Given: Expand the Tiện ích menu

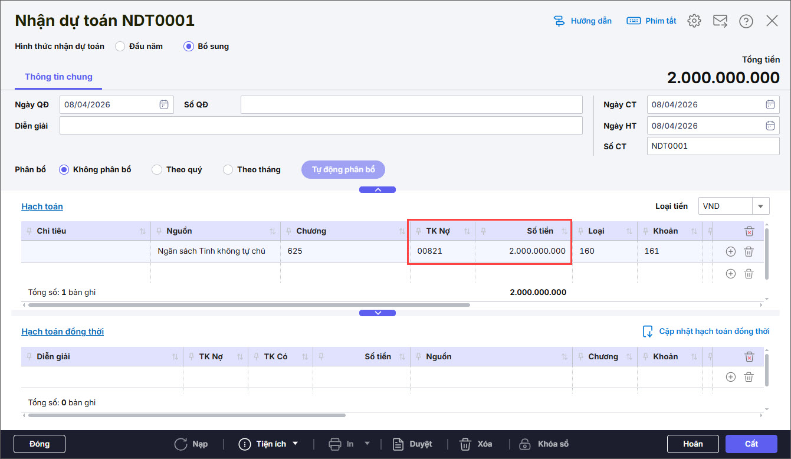Looking at the screenshot, I should click(x=268, y=444).
